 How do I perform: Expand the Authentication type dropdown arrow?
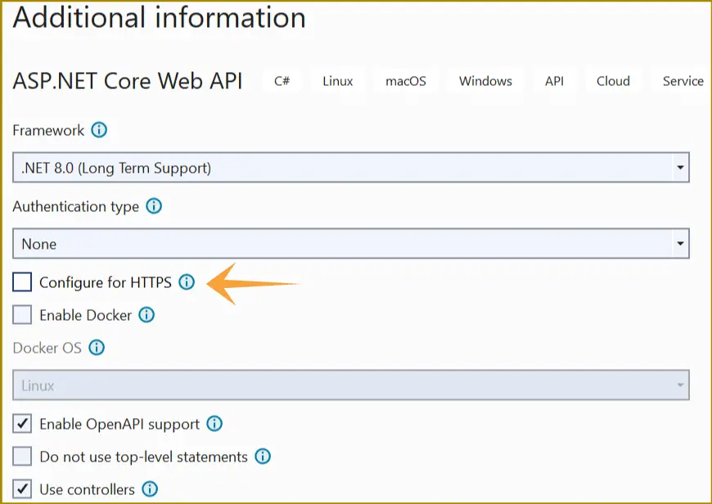(x=680, y=243)
